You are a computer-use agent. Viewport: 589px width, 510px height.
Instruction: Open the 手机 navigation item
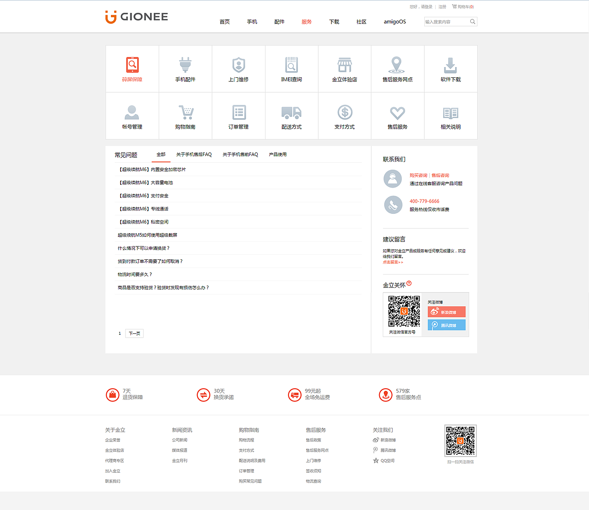(x=252, y=22)
